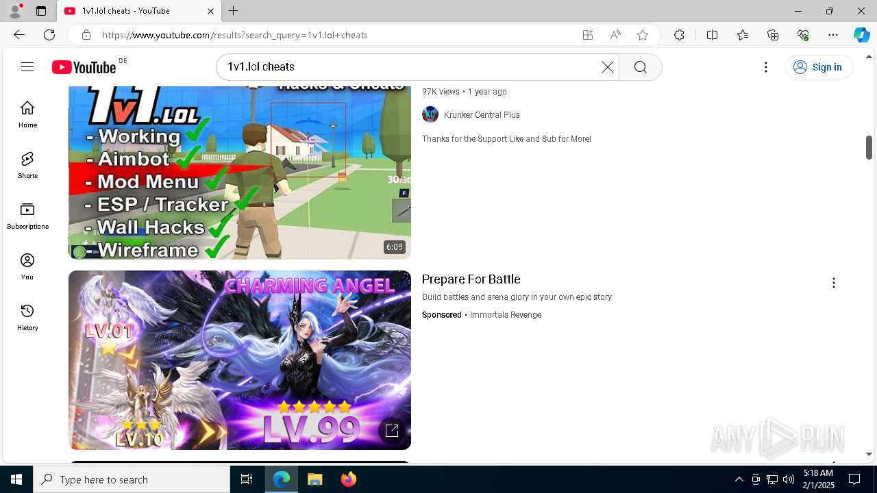This screenshot has width=877, height=493.
Task: Open Copilot sidebar
Action: point(861,35)
